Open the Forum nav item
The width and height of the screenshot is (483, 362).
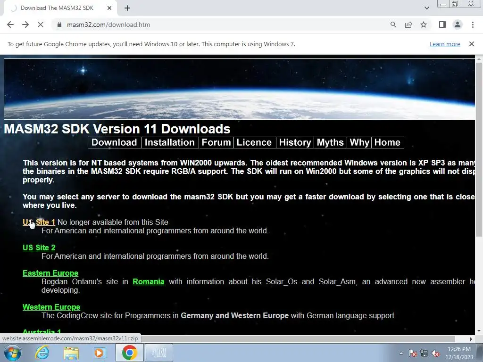216,142
